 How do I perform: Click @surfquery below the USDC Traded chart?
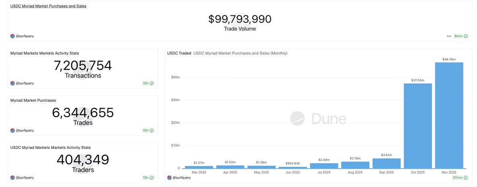[182, 177]
